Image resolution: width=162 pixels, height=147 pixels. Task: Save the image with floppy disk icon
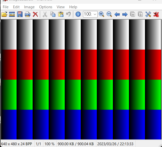pos(20,14)
